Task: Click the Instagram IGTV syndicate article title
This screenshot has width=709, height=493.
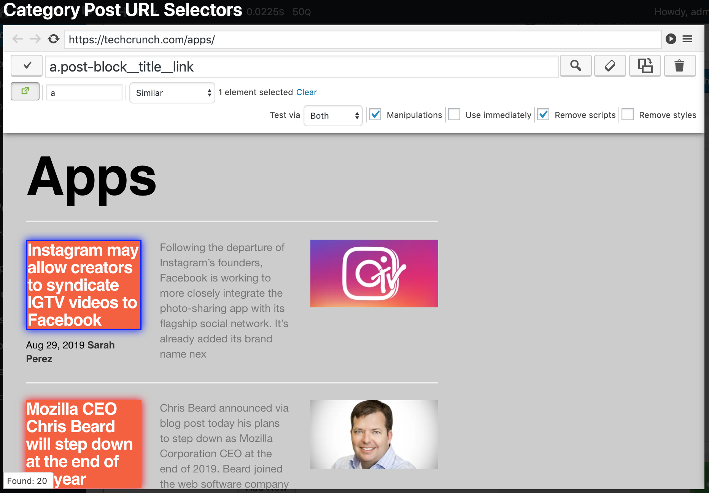Action: 84,285
